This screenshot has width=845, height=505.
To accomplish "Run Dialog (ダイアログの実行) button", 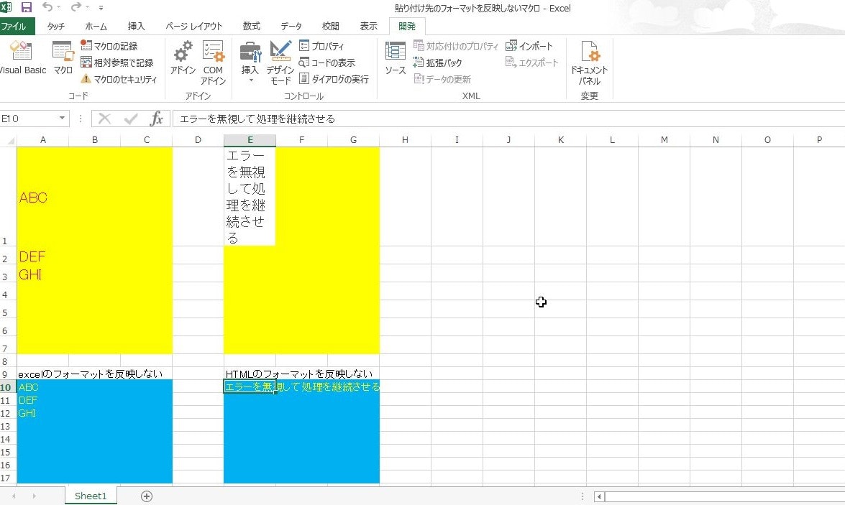I will 334,79.
